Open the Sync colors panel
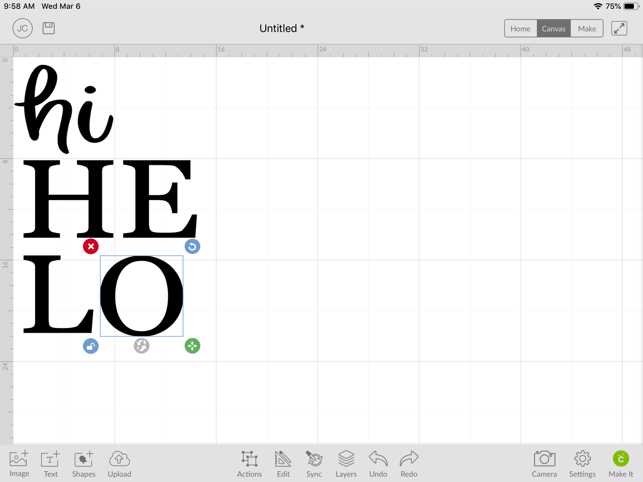The image size is (643, 482). coord(314,464)
